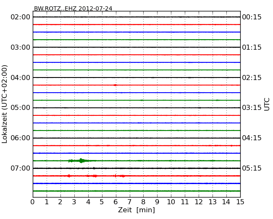
Task: Click the 02:00 local time tick label
Action: (21, 17)
